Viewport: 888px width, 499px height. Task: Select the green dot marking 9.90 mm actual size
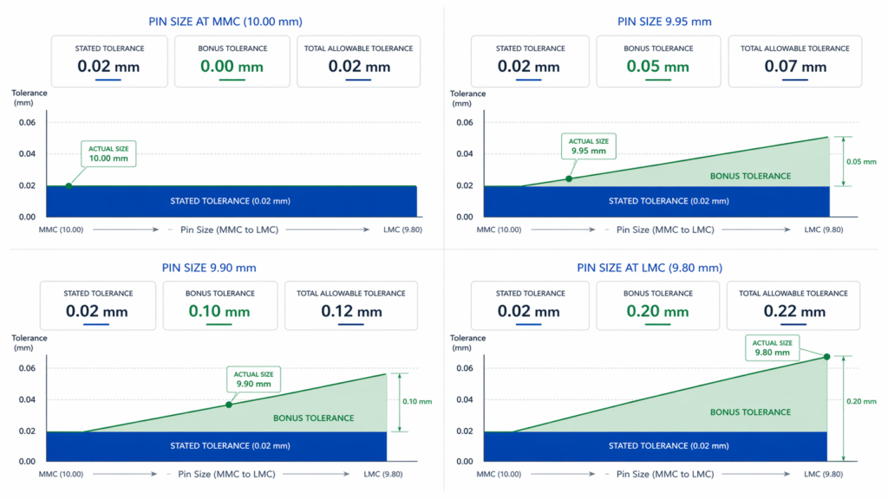coord(229,403)
